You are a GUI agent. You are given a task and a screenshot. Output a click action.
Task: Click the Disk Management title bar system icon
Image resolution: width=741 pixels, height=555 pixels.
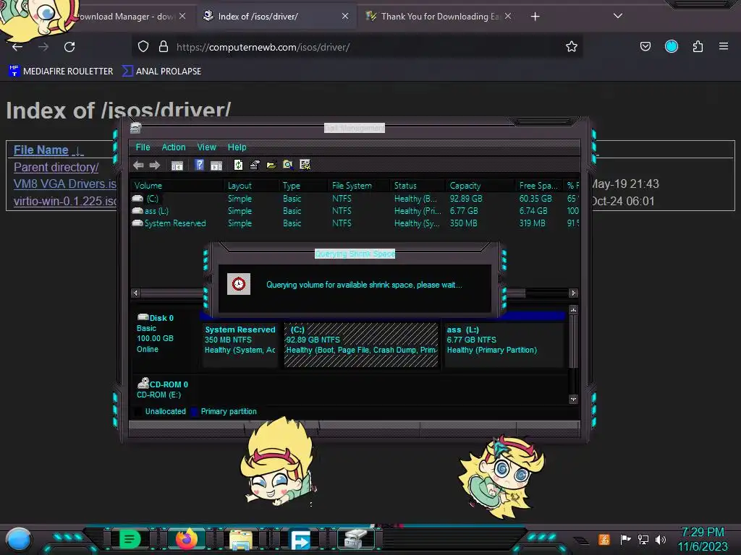(135, 128)
